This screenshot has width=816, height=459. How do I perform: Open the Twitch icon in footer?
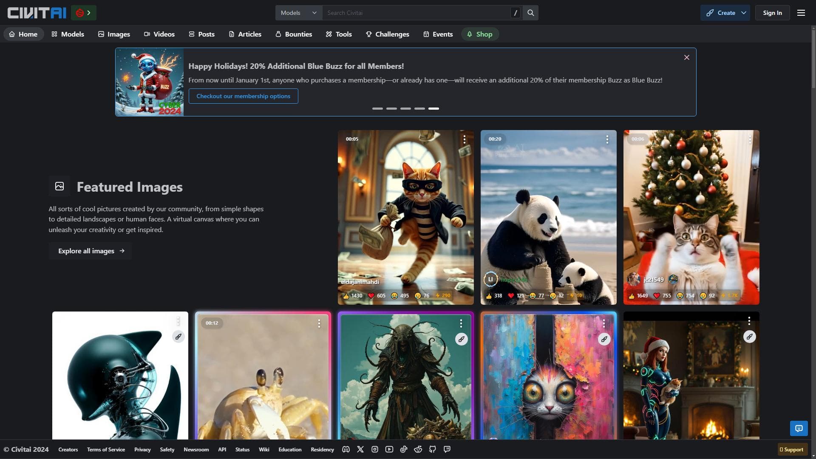(447, 449)
